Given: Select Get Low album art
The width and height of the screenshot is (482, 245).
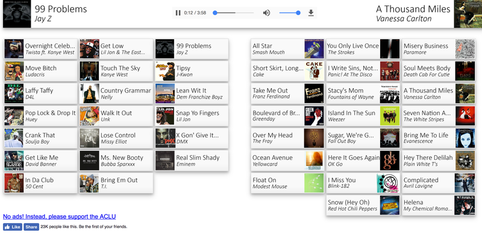Looking at the screenshot, I should 89,49.
